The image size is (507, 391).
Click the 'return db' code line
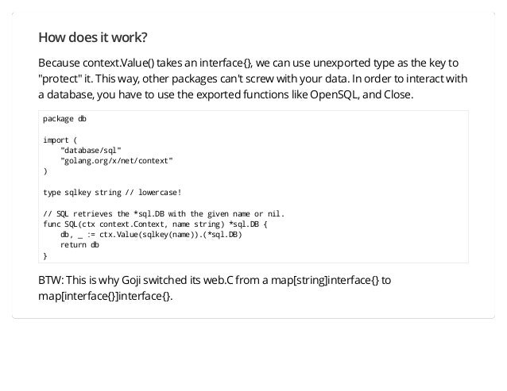coord(79,245)
